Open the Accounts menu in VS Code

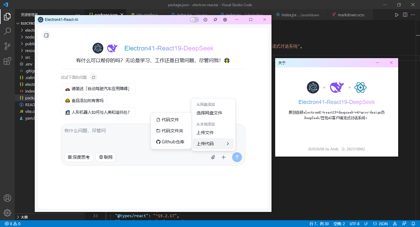(x=7, y=198)
